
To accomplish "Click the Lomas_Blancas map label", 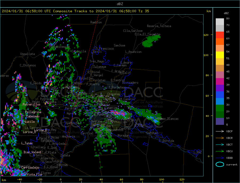I will coord(168,119).
